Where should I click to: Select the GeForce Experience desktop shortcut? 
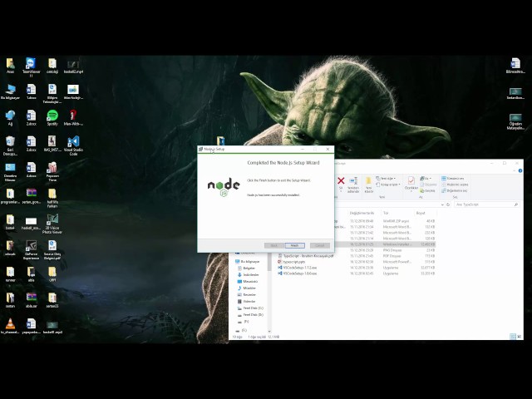pos(31,250)
